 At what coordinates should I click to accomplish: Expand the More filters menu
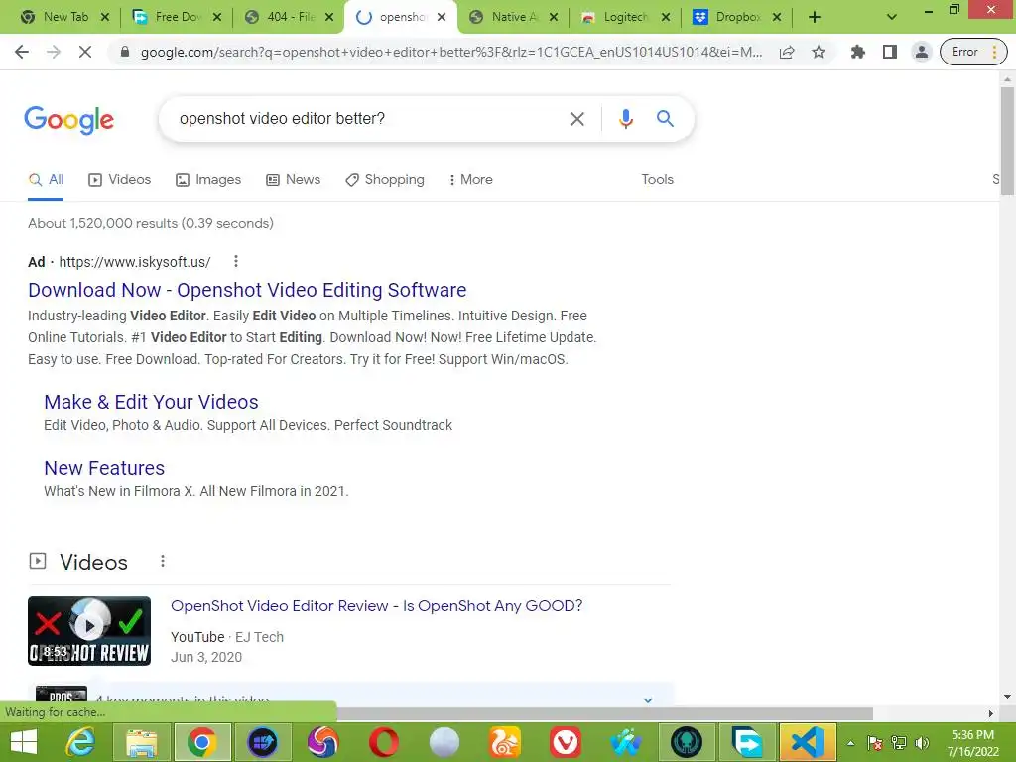(471, 180)
